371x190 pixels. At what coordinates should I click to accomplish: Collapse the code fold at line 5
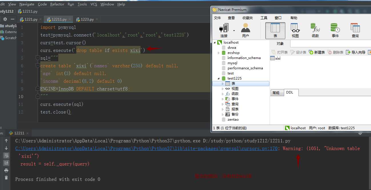point(37,58)
